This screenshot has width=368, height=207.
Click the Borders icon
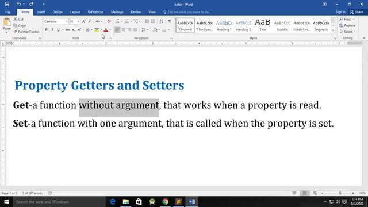(164, 30)
